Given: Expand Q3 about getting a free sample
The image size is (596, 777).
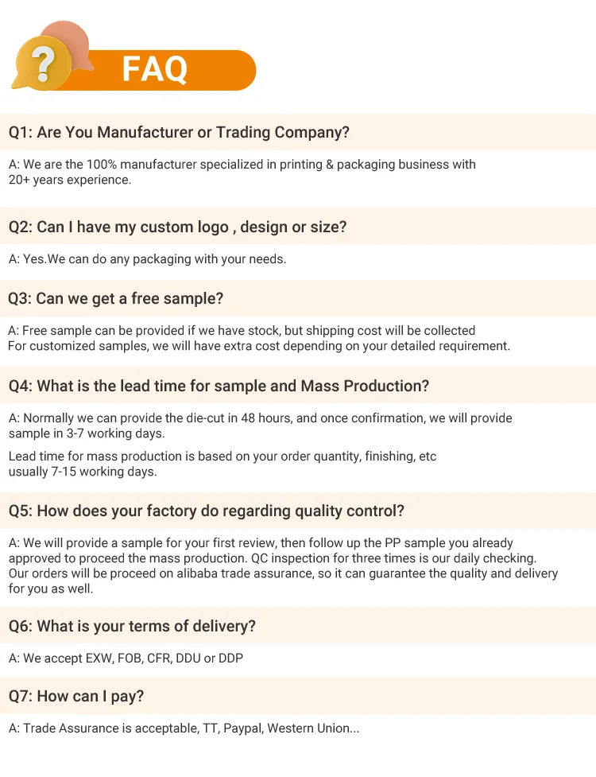Looking at the screenshot, I should [116, 299].
